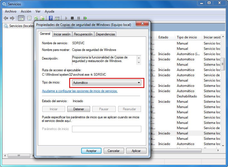Click the Copias de seguridad de Windows display name

click(x=94, y=50)
